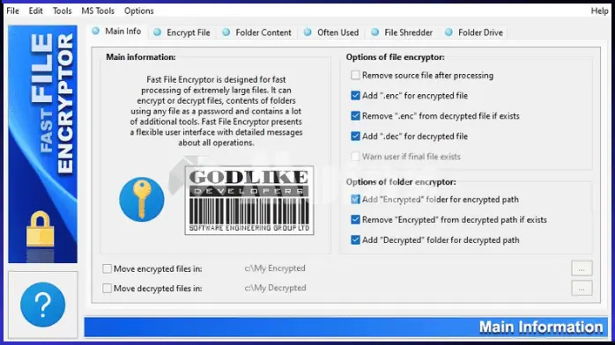
Task: Enable Move encrypted files in checkbox
Action: point(107,268)
